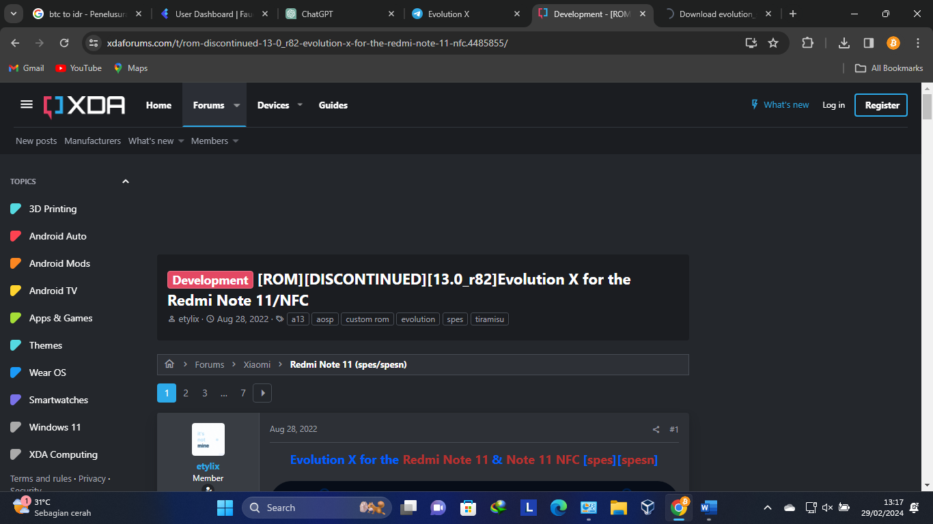Open the XDA Computing topic
The width and height of the screenshot is (933, 524).
click(x=63, y=454)
